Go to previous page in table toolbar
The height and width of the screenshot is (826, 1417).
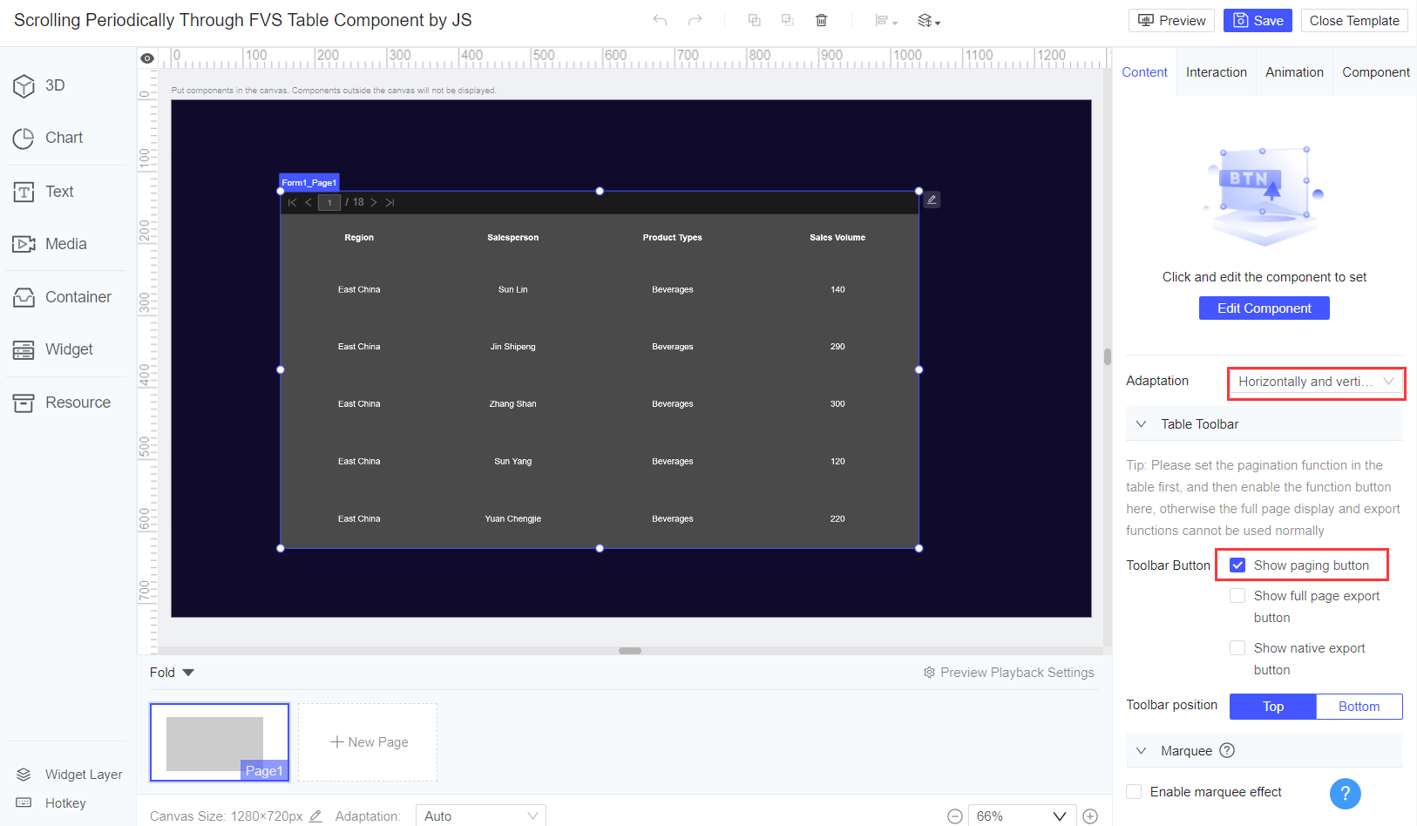pyautogui.click(x=308, y=202)
